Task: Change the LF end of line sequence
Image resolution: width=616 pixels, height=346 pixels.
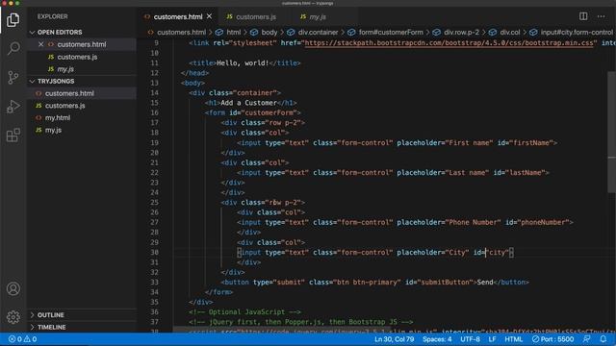Action: point(492,339)
